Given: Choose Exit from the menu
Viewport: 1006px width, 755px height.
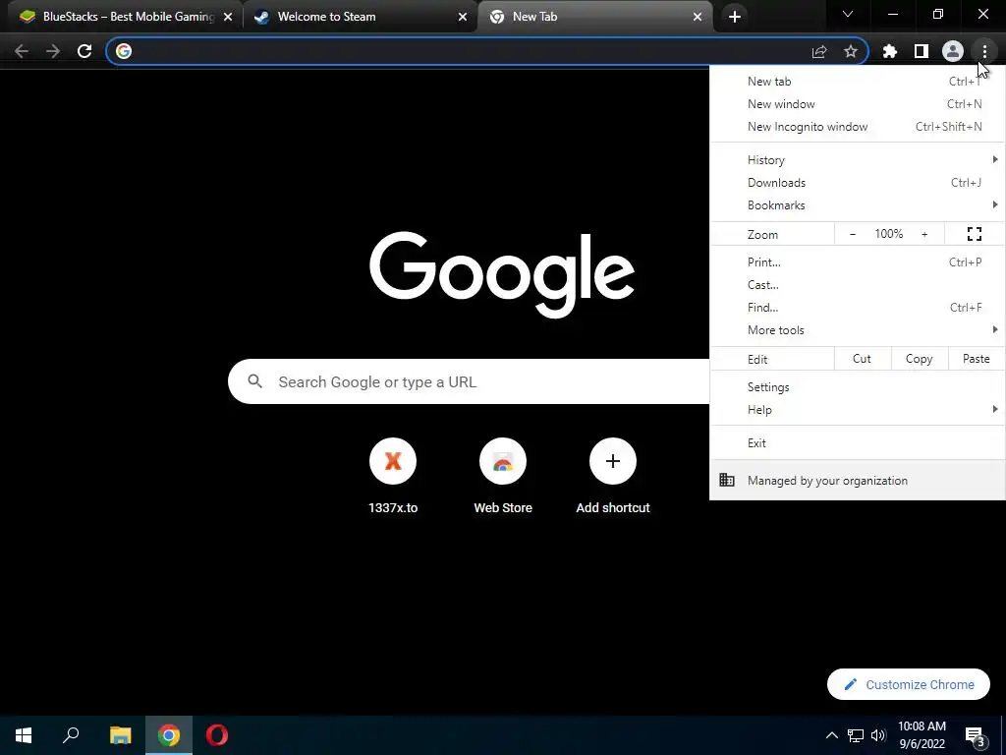Looking at the screenshot, I should tap(857, 443).
